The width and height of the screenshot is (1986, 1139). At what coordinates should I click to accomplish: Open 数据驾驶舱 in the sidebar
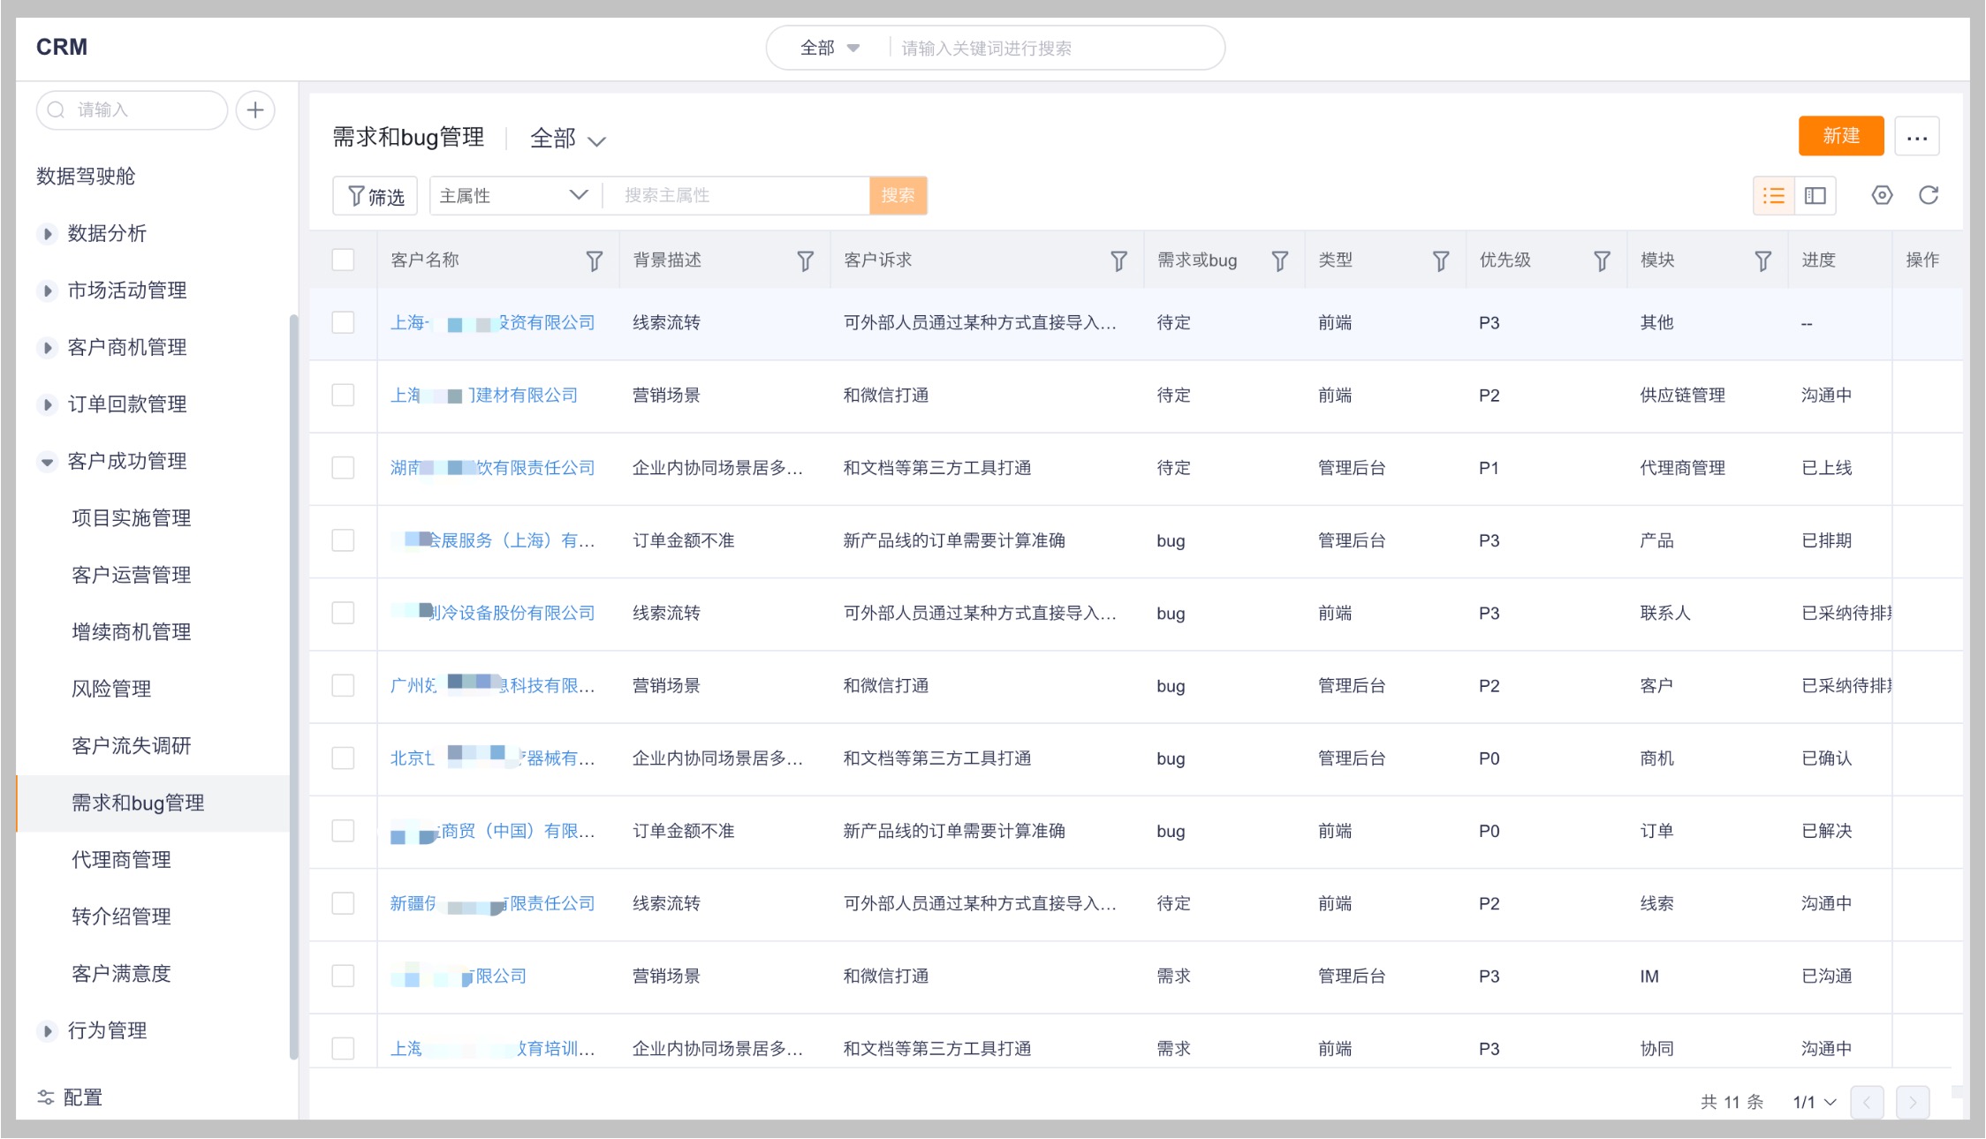(86, 177)
